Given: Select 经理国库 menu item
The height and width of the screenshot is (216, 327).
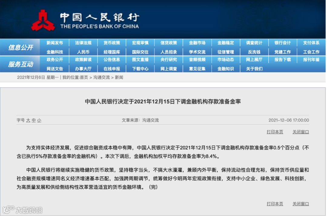Looking at the screenshot, I should (x=112, y=52).
